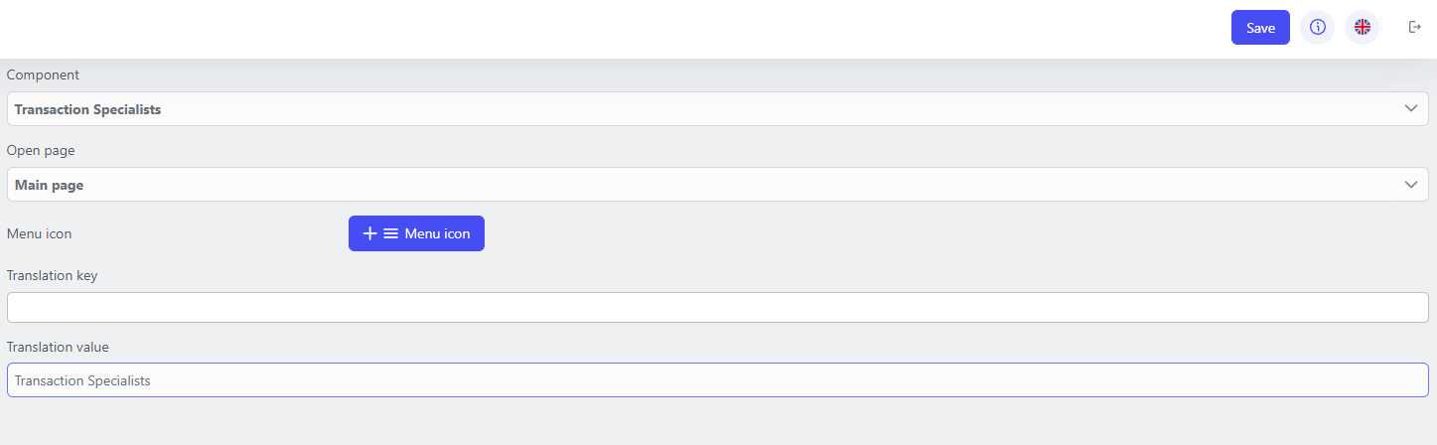Click the Translation value label
Image resolution: width=1437 pixels, height=445 pixels.
pyautogui.click(x=58, y=347)
